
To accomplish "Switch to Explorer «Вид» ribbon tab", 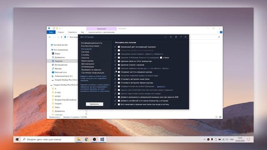I will pos(83,32).
